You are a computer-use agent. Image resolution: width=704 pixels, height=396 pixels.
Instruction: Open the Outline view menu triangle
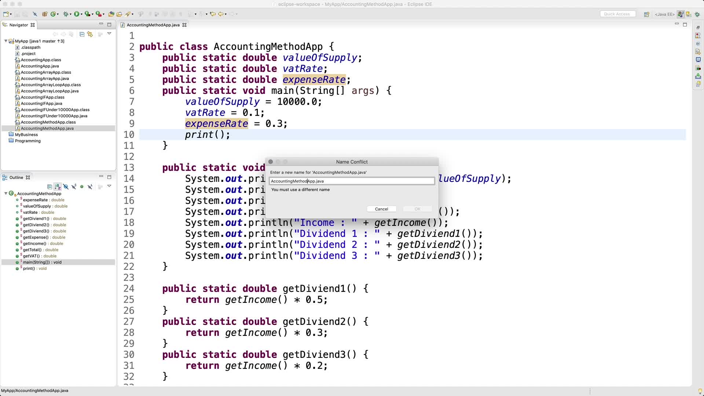coord(109,186)
